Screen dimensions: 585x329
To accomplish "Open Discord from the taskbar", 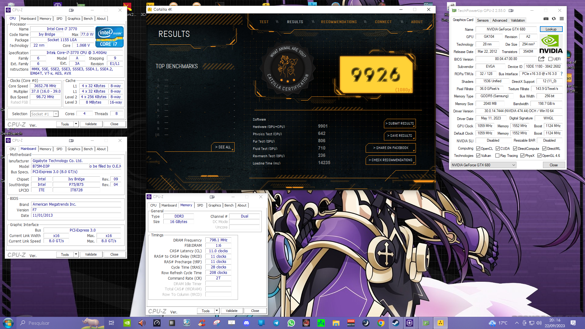I will point(246,323).
